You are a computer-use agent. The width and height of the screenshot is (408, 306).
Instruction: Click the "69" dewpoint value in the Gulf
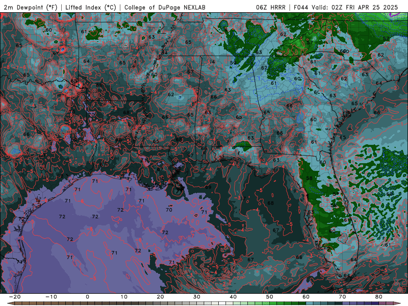[208, 187]
